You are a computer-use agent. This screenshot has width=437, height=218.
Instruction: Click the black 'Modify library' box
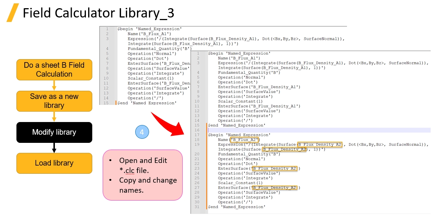[54, 132]
